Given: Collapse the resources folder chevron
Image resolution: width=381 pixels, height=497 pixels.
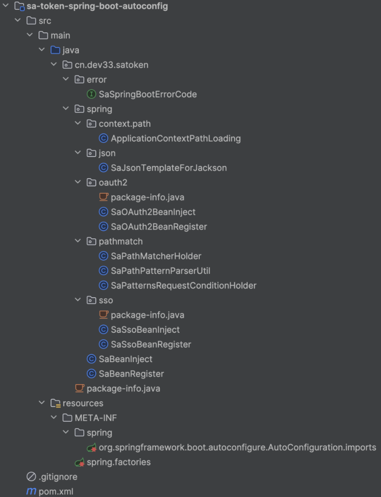Looking at the screenshot, I should (x=42, y=403).
